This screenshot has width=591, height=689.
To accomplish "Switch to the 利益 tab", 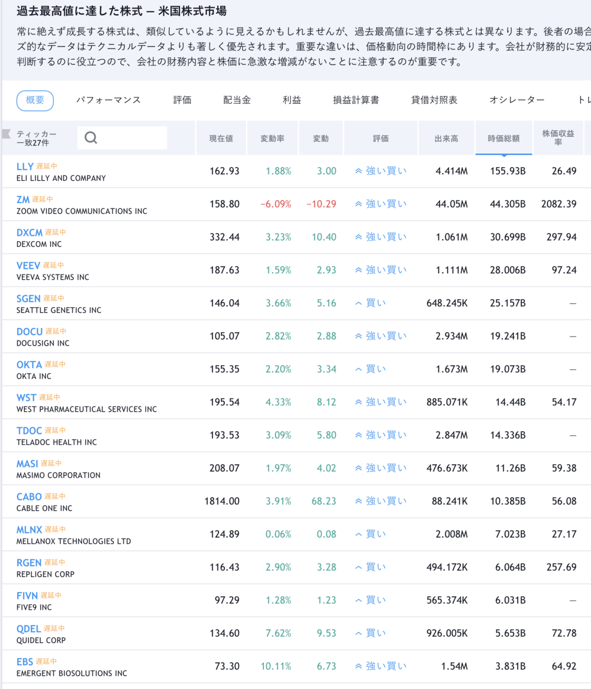I will coord(292,100).
